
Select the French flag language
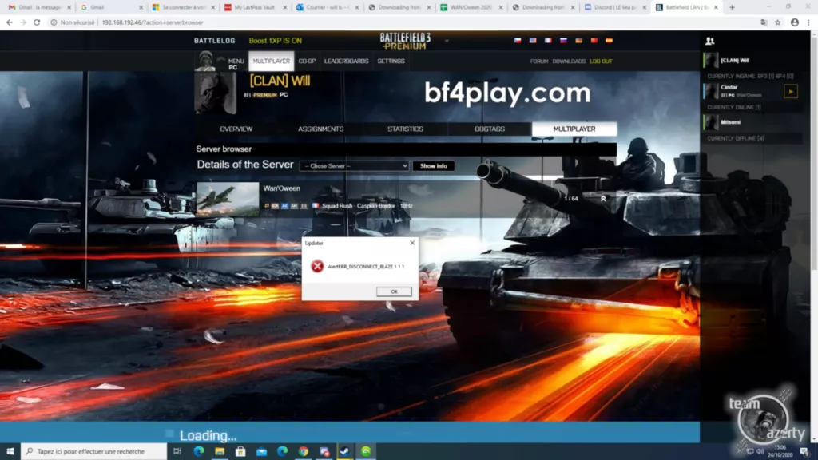tap(548, 40)
